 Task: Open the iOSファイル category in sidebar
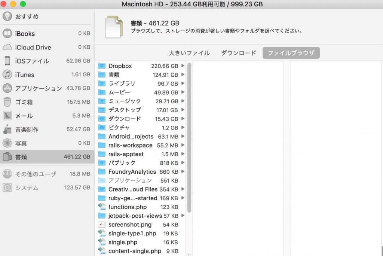point(32,61)
